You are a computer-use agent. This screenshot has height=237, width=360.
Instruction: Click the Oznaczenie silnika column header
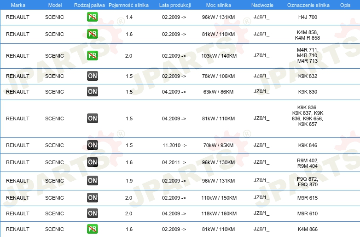(308, 5)
